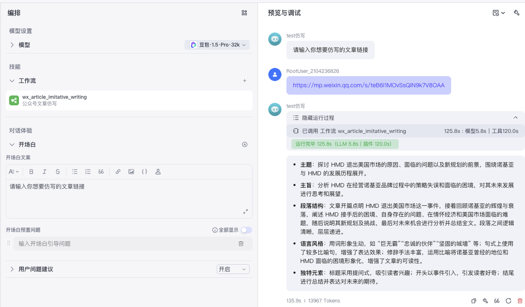Viewport: 525px width, 307px height.
Task: Enable the 全部显示 switch for preset questions
Action: pos(246,230)
